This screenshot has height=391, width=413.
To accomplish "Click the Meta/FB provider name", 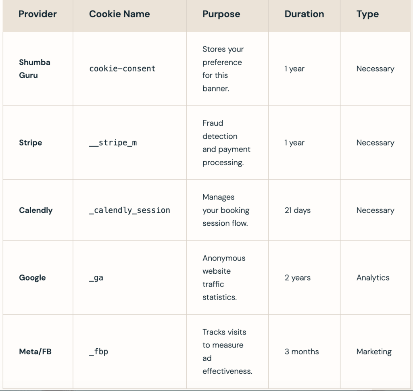I will (35, 351).
